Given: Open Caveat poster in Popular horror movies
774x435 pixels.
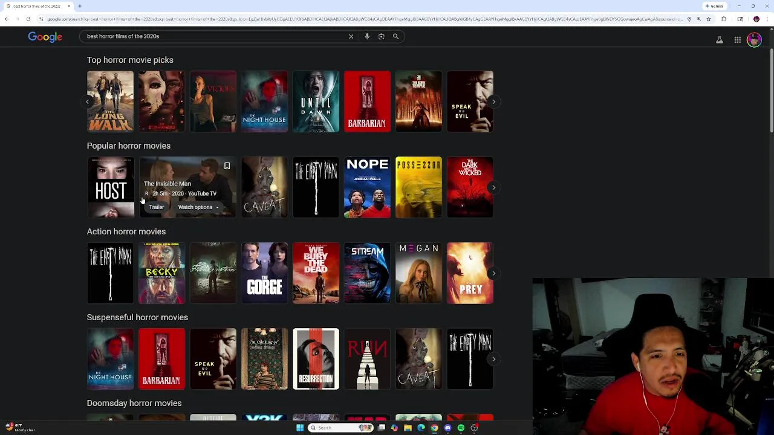Looking at the screenshot, I should [x=264, y=187].
